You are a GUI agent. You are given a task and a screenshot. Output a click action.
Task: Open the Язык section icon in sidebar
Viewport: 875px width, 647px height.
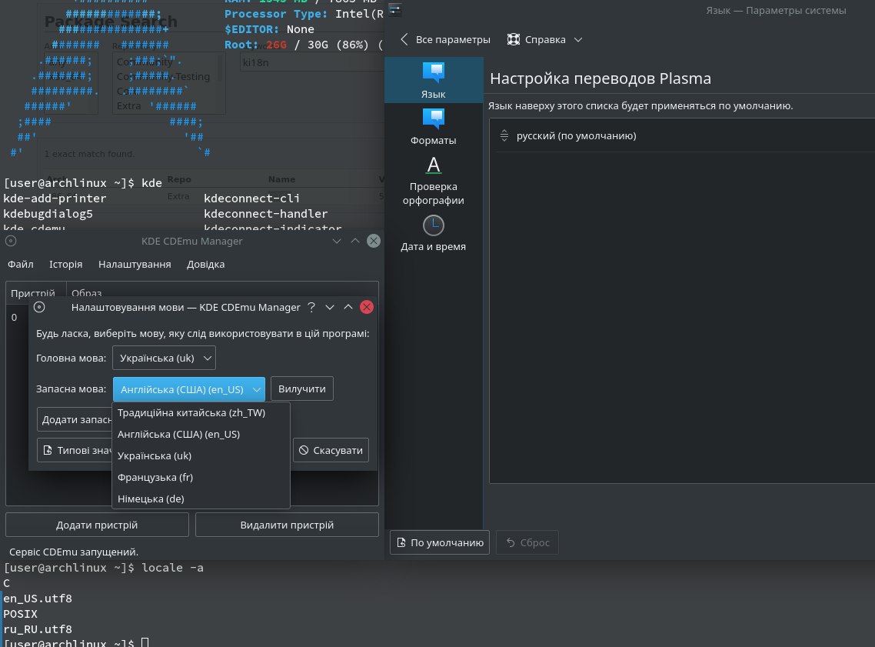(433, 72)
